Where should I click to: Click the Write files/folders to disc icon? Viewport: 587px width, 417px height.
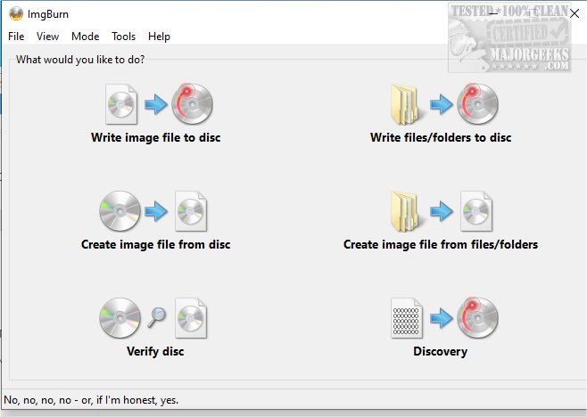[x=441, y=104]
